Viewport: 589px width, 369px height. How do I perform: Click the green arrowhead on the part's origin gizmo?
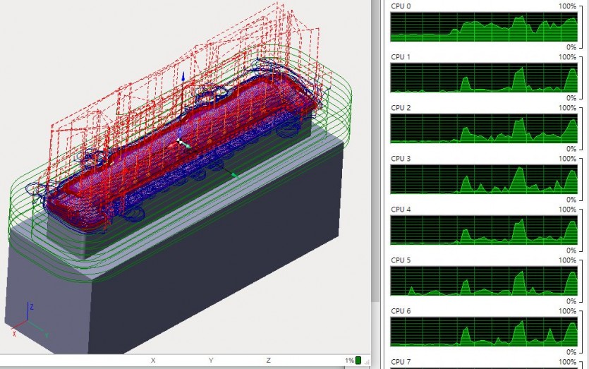pyautogui.click(x=234, y=175)
